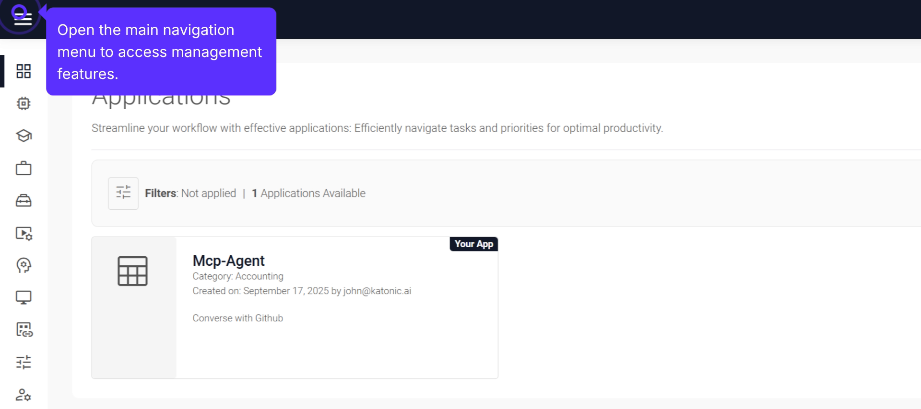Click the Your App badge
Viewport: 921px width, 409px height.
coord(473,244)
